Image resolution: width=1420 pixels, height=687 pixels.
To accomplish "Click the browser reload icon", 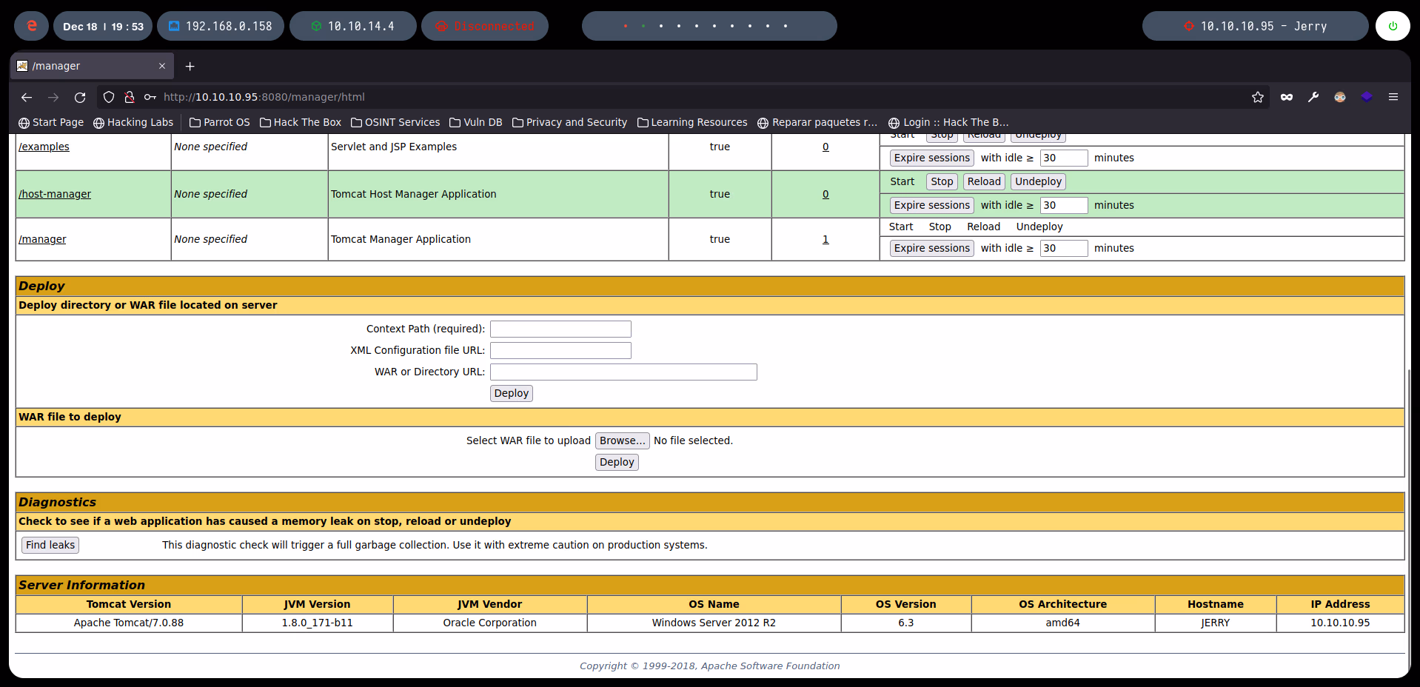I will pos(80,97).
